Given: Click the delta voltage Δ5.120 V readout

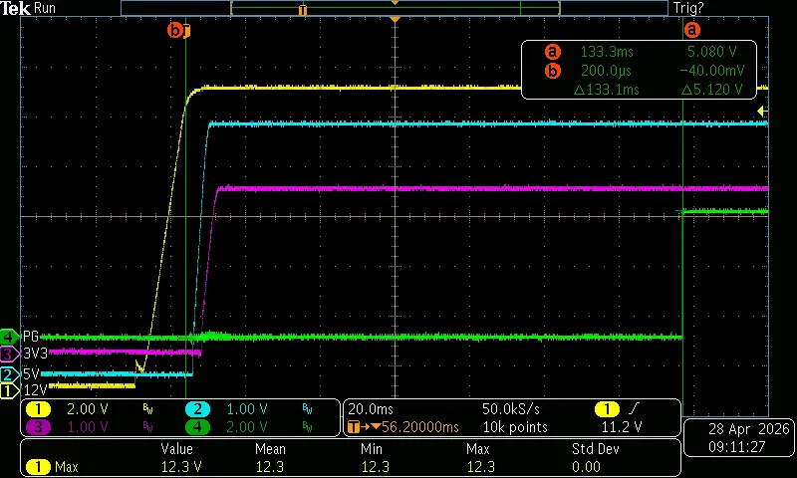Looking at the screenshot, I should pos(711,90).
